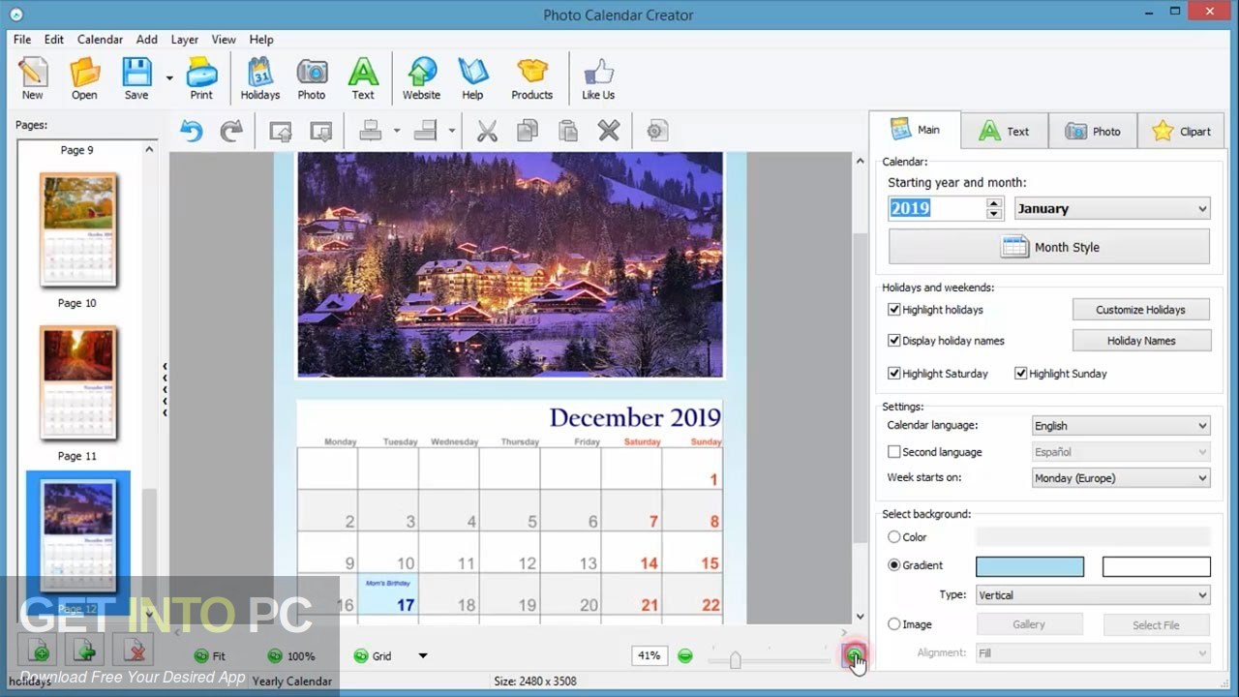Select the Color background radio button
The image size is (1239, 697).
coord(894,537)
